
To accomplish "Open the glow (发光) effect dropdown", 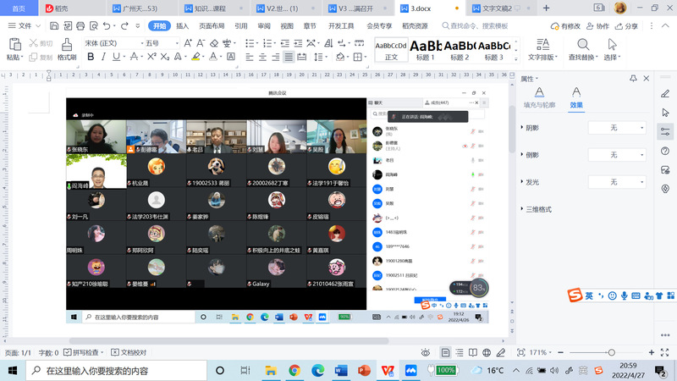I will tap(618, 182).
